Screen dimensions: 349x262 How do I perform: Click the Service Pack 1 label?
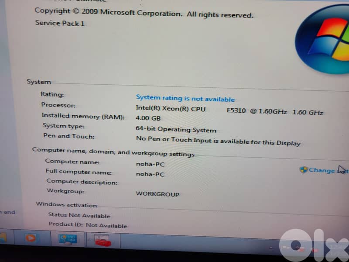(59, 24)
